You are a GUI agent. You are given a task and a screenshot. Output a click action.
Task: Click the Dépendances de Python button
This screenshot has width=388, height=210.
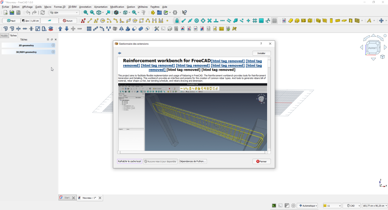click(192, 161)
